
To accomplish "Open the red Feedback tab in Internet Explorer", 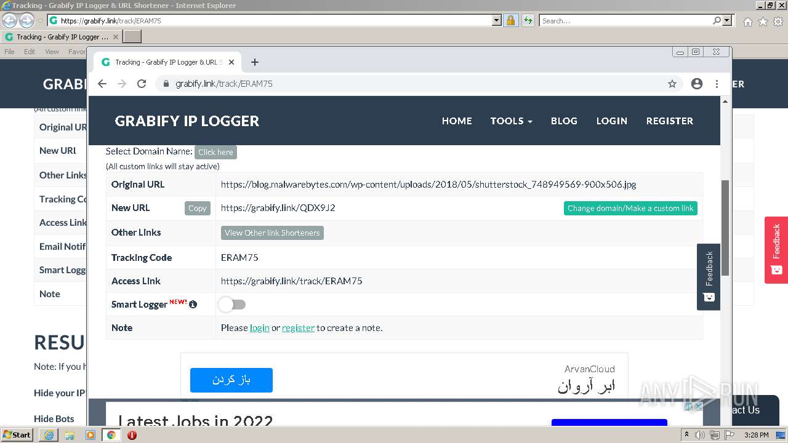I will (x=776, y=250).
